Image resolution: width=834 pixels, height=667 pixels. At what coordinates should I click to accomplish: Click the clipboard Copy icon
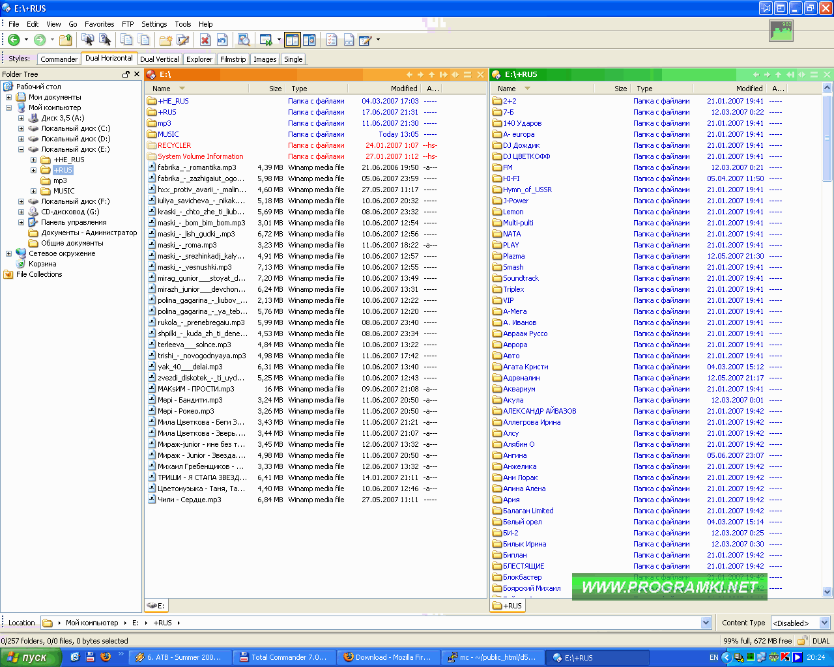pos(126,40)
